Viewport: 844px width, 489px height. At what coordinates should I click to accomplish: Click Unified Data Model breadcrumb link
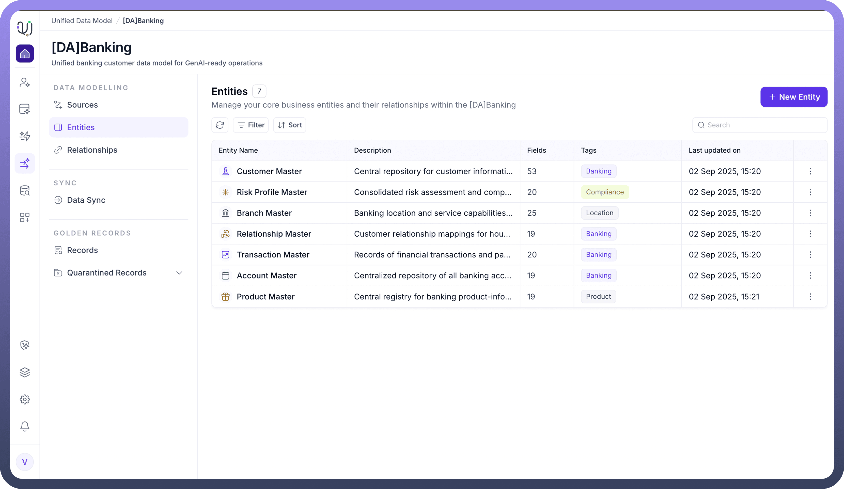point(82,21)
